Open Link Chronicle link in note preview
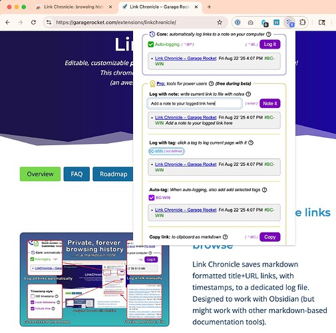This screenshot has width=336, height=333. 186,117
